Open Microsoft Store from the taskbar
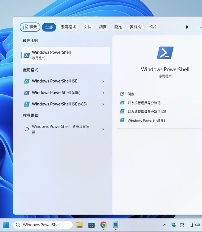This screenshot has height=232, width=202. [91, 225]
